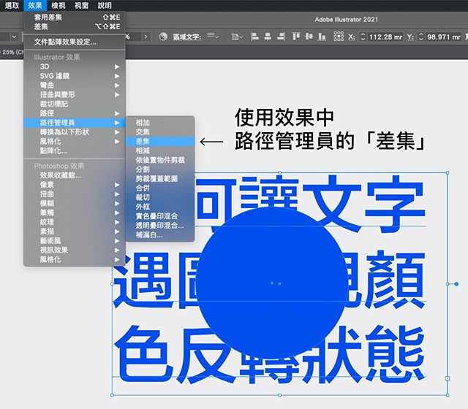Expand the 視訊效果 submenu
Viewport: 468px width, 409px height.
(75, 250)
